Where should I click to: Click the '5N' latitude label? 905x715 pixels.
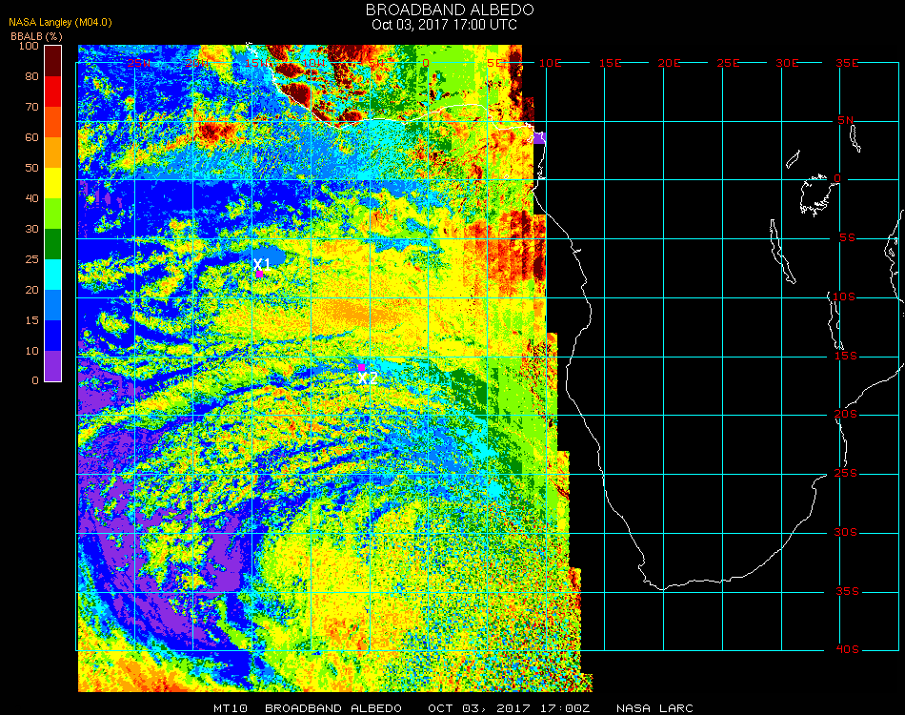point(846,120)
